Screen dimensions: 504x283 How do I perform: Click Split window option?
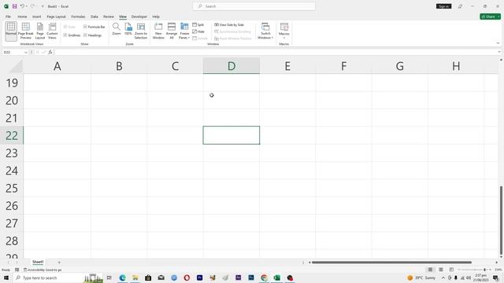click(x=198, y=24)
